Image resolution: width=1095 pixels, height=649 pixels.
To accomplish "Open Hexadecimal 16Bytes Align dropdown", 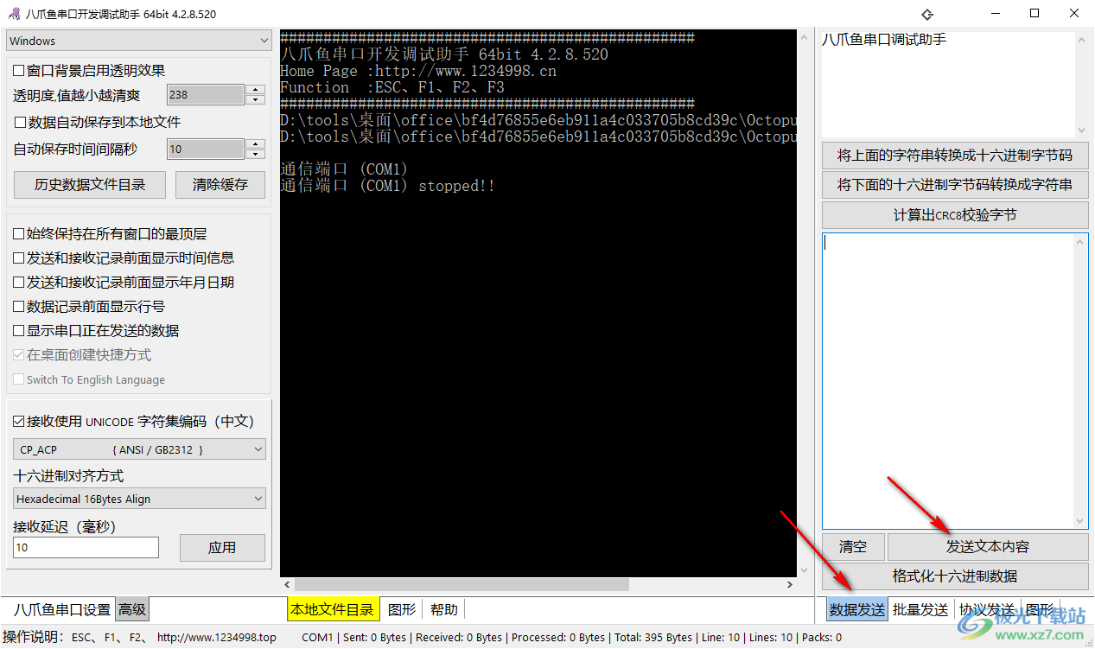I will click(139, 499).
